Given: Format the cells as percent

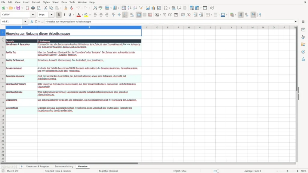Looking at the screenshot, I should (x=165, y=15).
